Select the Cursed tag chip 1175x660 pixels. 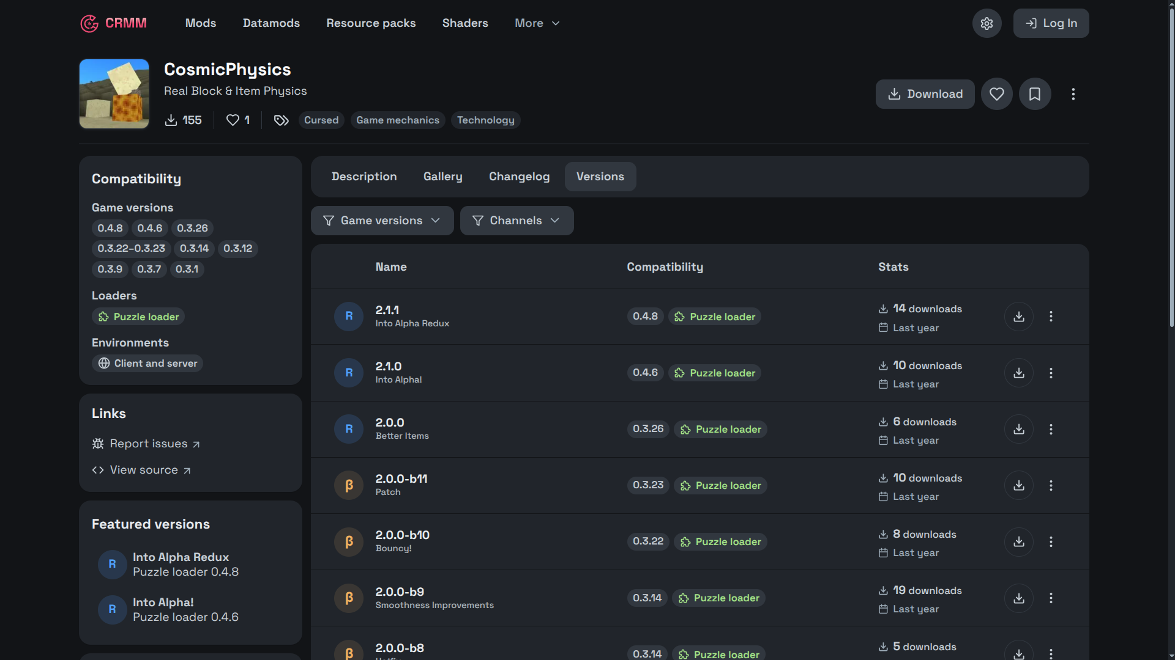tap(321, 120)
